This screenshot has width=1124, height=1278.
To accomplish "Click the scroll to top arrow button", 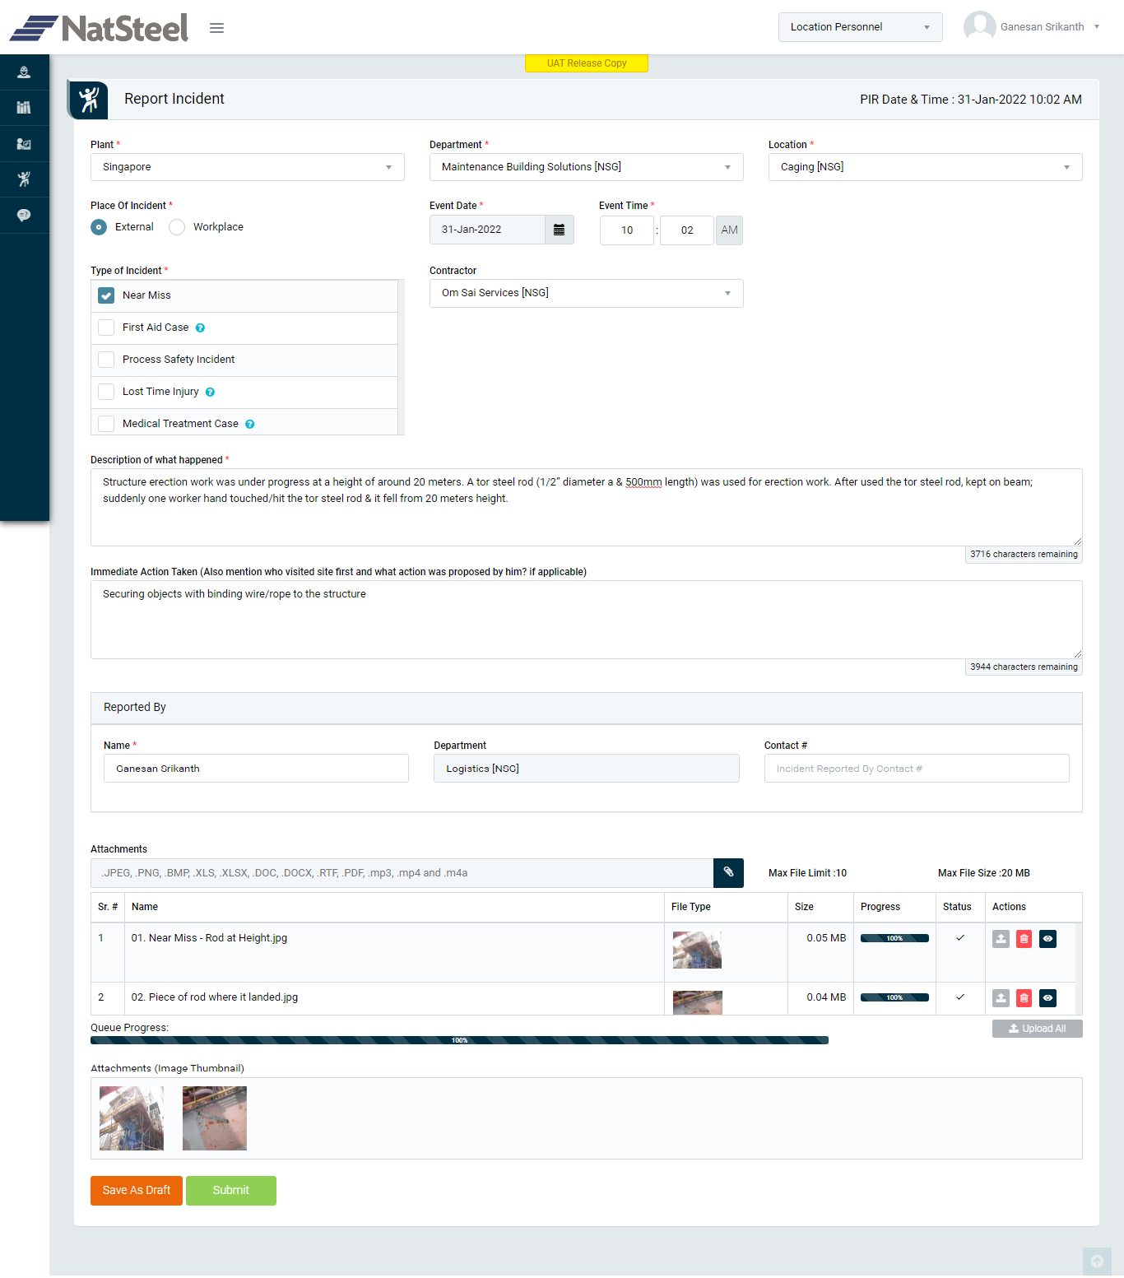I will tap(1097, 1262).
